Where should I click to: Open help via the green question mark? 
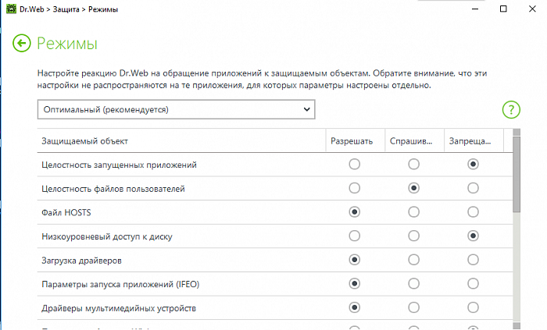tap(511, 110)
